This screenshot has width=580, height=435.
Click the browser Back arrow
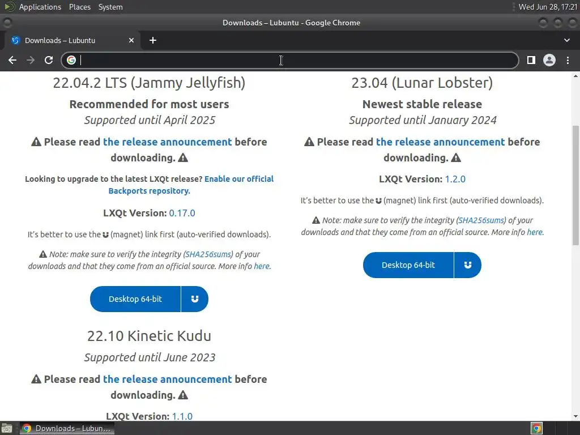tap(12, 60)
